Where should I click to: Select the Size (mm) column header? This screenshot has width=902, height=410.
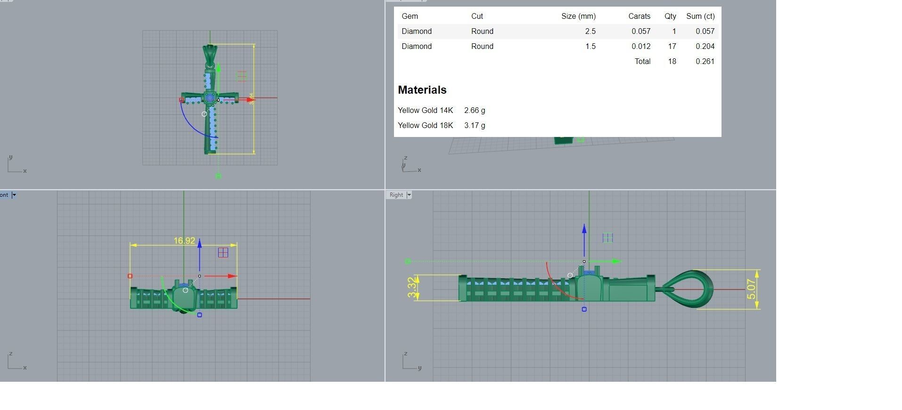(x=578, y=16)
